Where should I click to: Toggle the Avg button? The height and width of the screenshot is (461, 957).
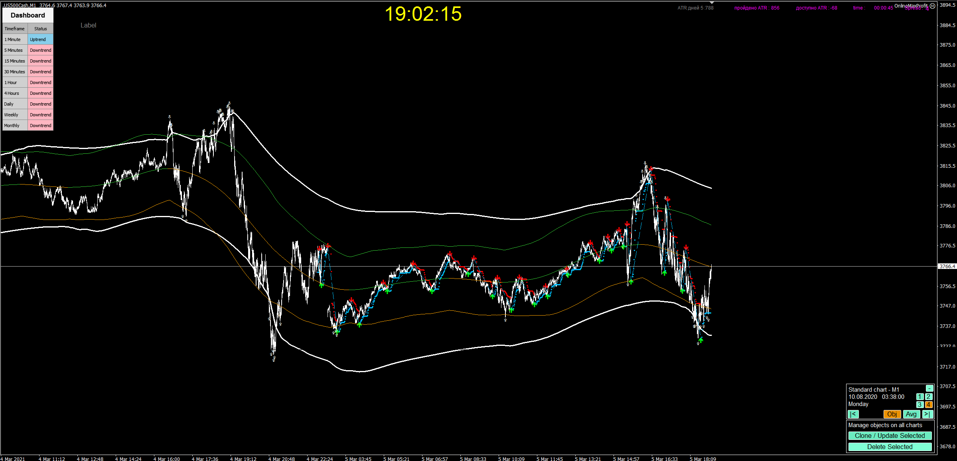[911, 414]
